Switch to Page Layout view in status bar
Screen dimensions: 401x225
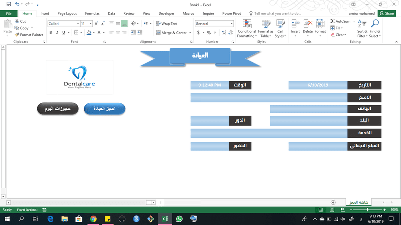coord(332,210)
